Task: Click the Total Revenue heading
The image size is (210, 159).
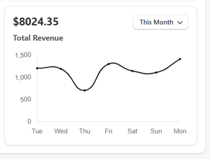Action: [x=38, y=38]
